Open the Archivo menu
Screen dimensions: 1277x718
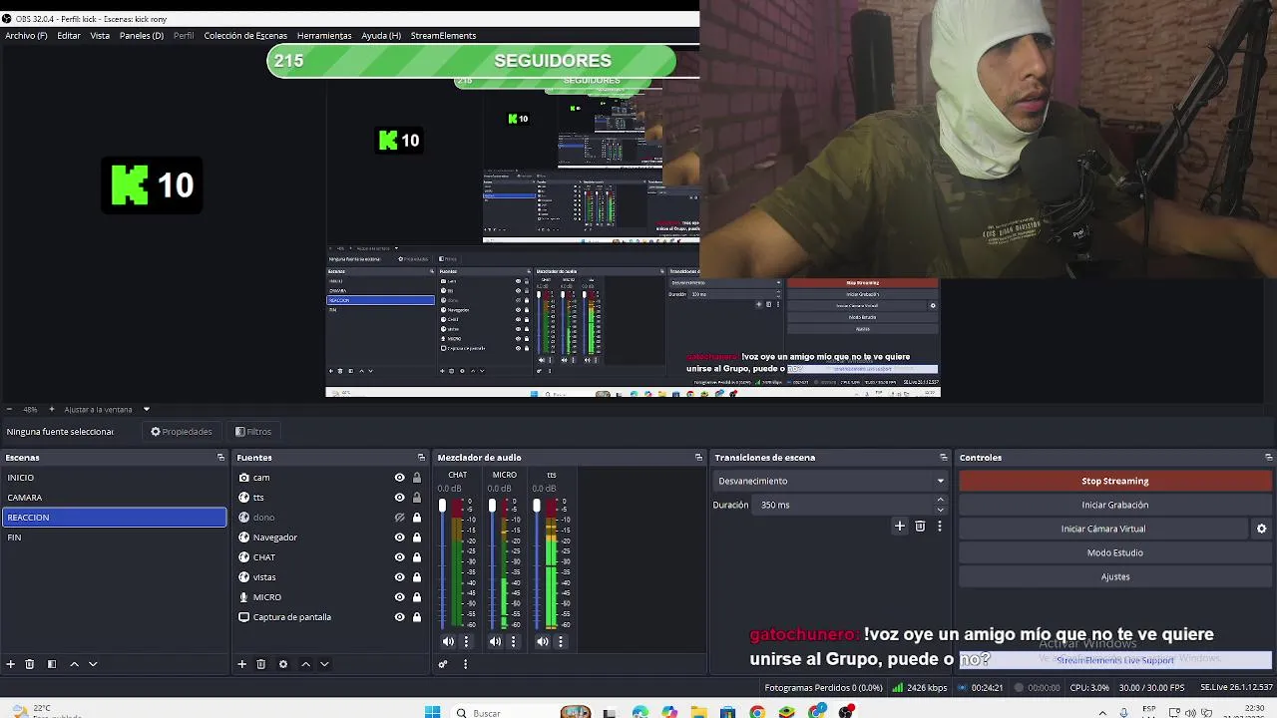tap(26, 36)
